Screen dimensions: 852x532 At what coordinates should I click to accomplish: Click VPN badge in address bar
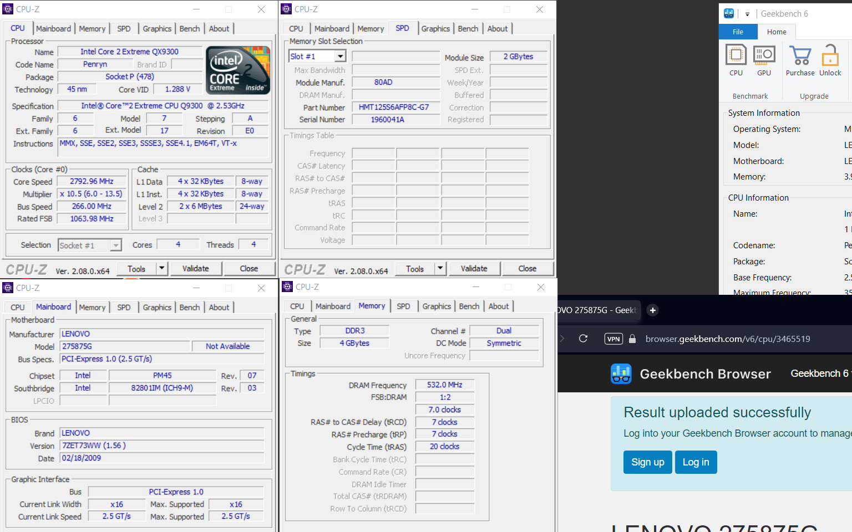(613, 339)
